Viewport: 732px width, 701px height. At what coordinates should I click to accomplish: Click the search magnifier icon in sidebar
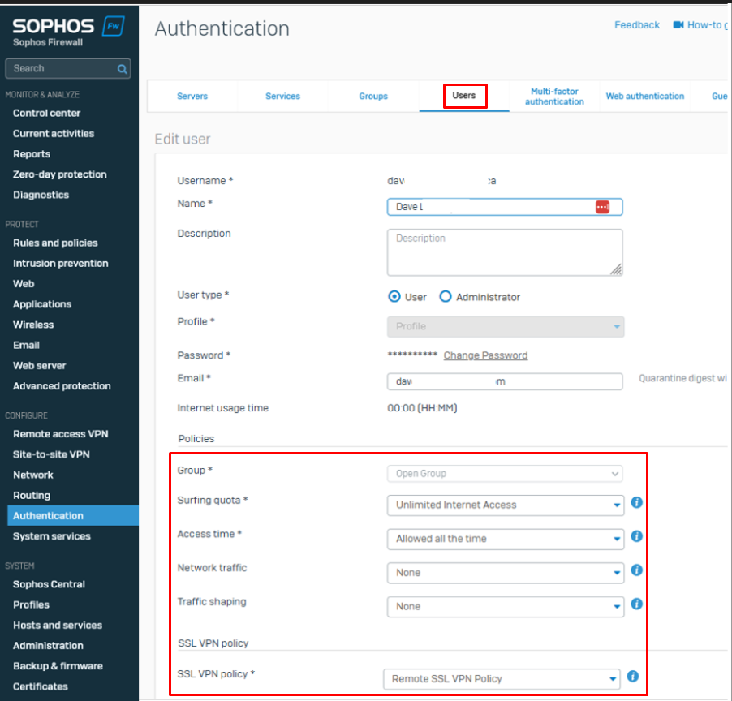pos(122,69)
